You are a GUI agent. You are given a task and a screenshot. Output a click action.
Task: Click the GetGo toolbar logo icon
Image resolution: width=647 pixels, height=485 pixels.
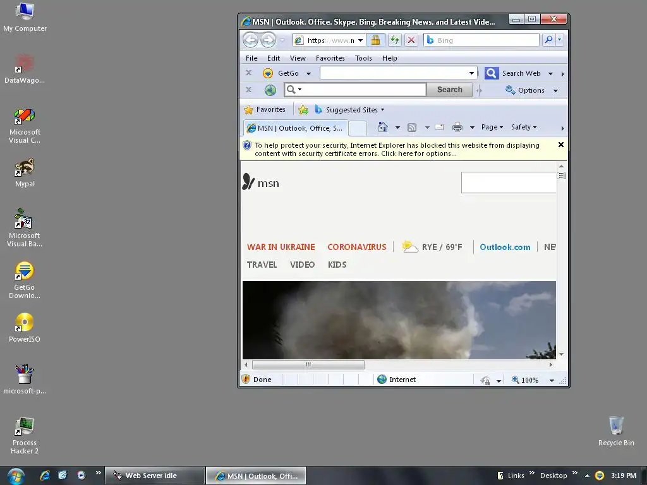pos(268,73)
